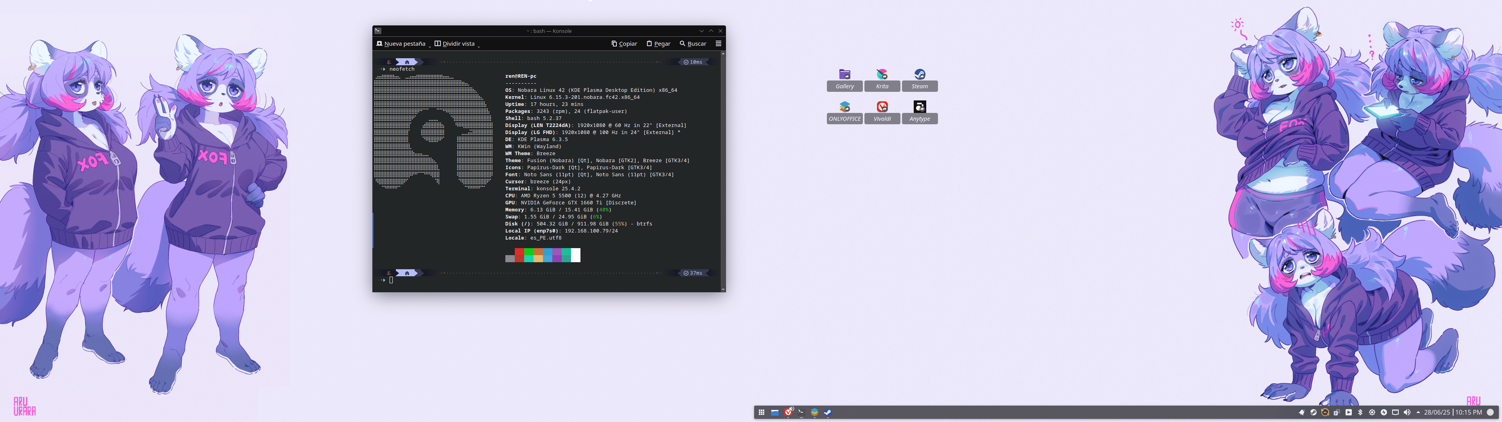Click the 'Display (LEN T2224dA)' line
The height and width of the screenshot is (422, 1502).
coord(595,125)
